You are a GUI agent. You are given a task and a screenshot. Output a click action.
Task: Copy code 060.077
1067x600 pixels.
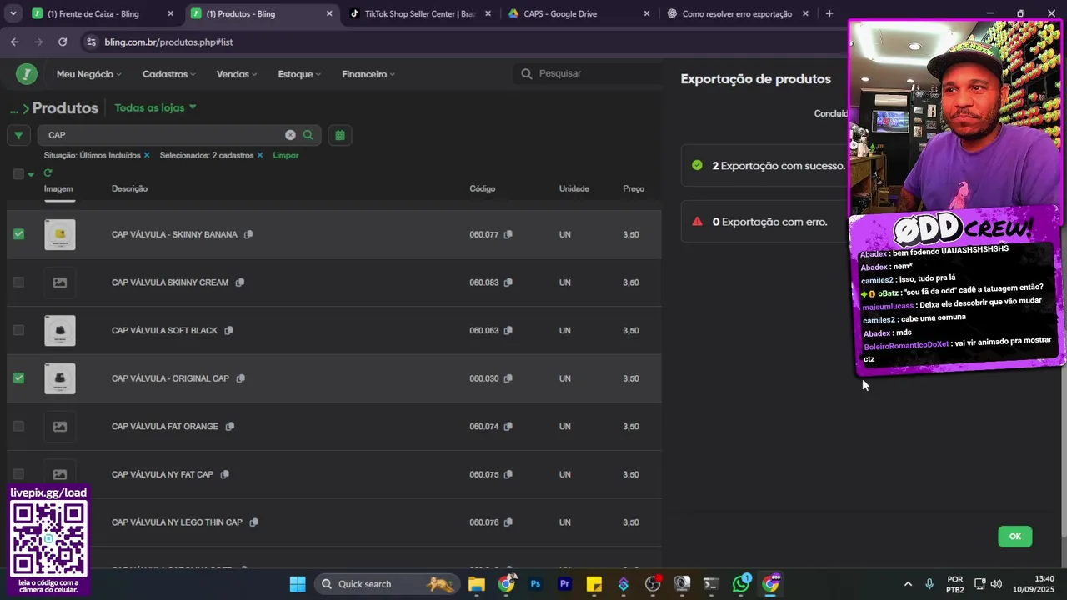508,234
